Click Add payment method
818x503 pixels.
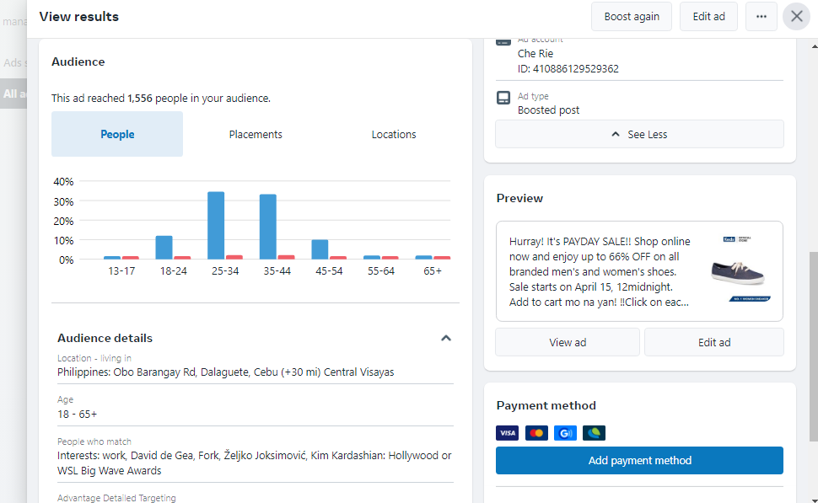pyautogui.click(x=639, y=460)
